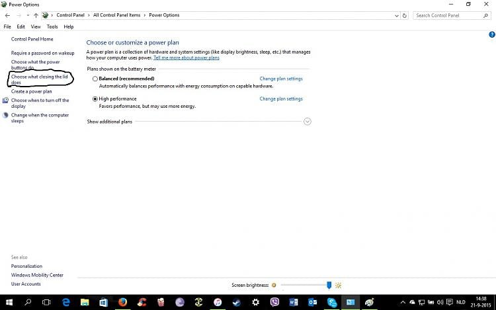Select the Balanced (recommended) radio button
Viewport: 496px width, 310px height.
95,79
